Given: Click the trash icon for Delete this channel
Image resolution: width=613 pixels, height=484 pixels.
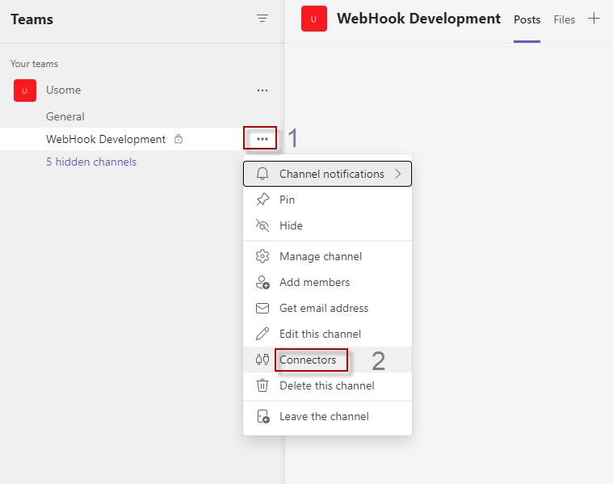Looking at the screenshot, I should [262, 385].
